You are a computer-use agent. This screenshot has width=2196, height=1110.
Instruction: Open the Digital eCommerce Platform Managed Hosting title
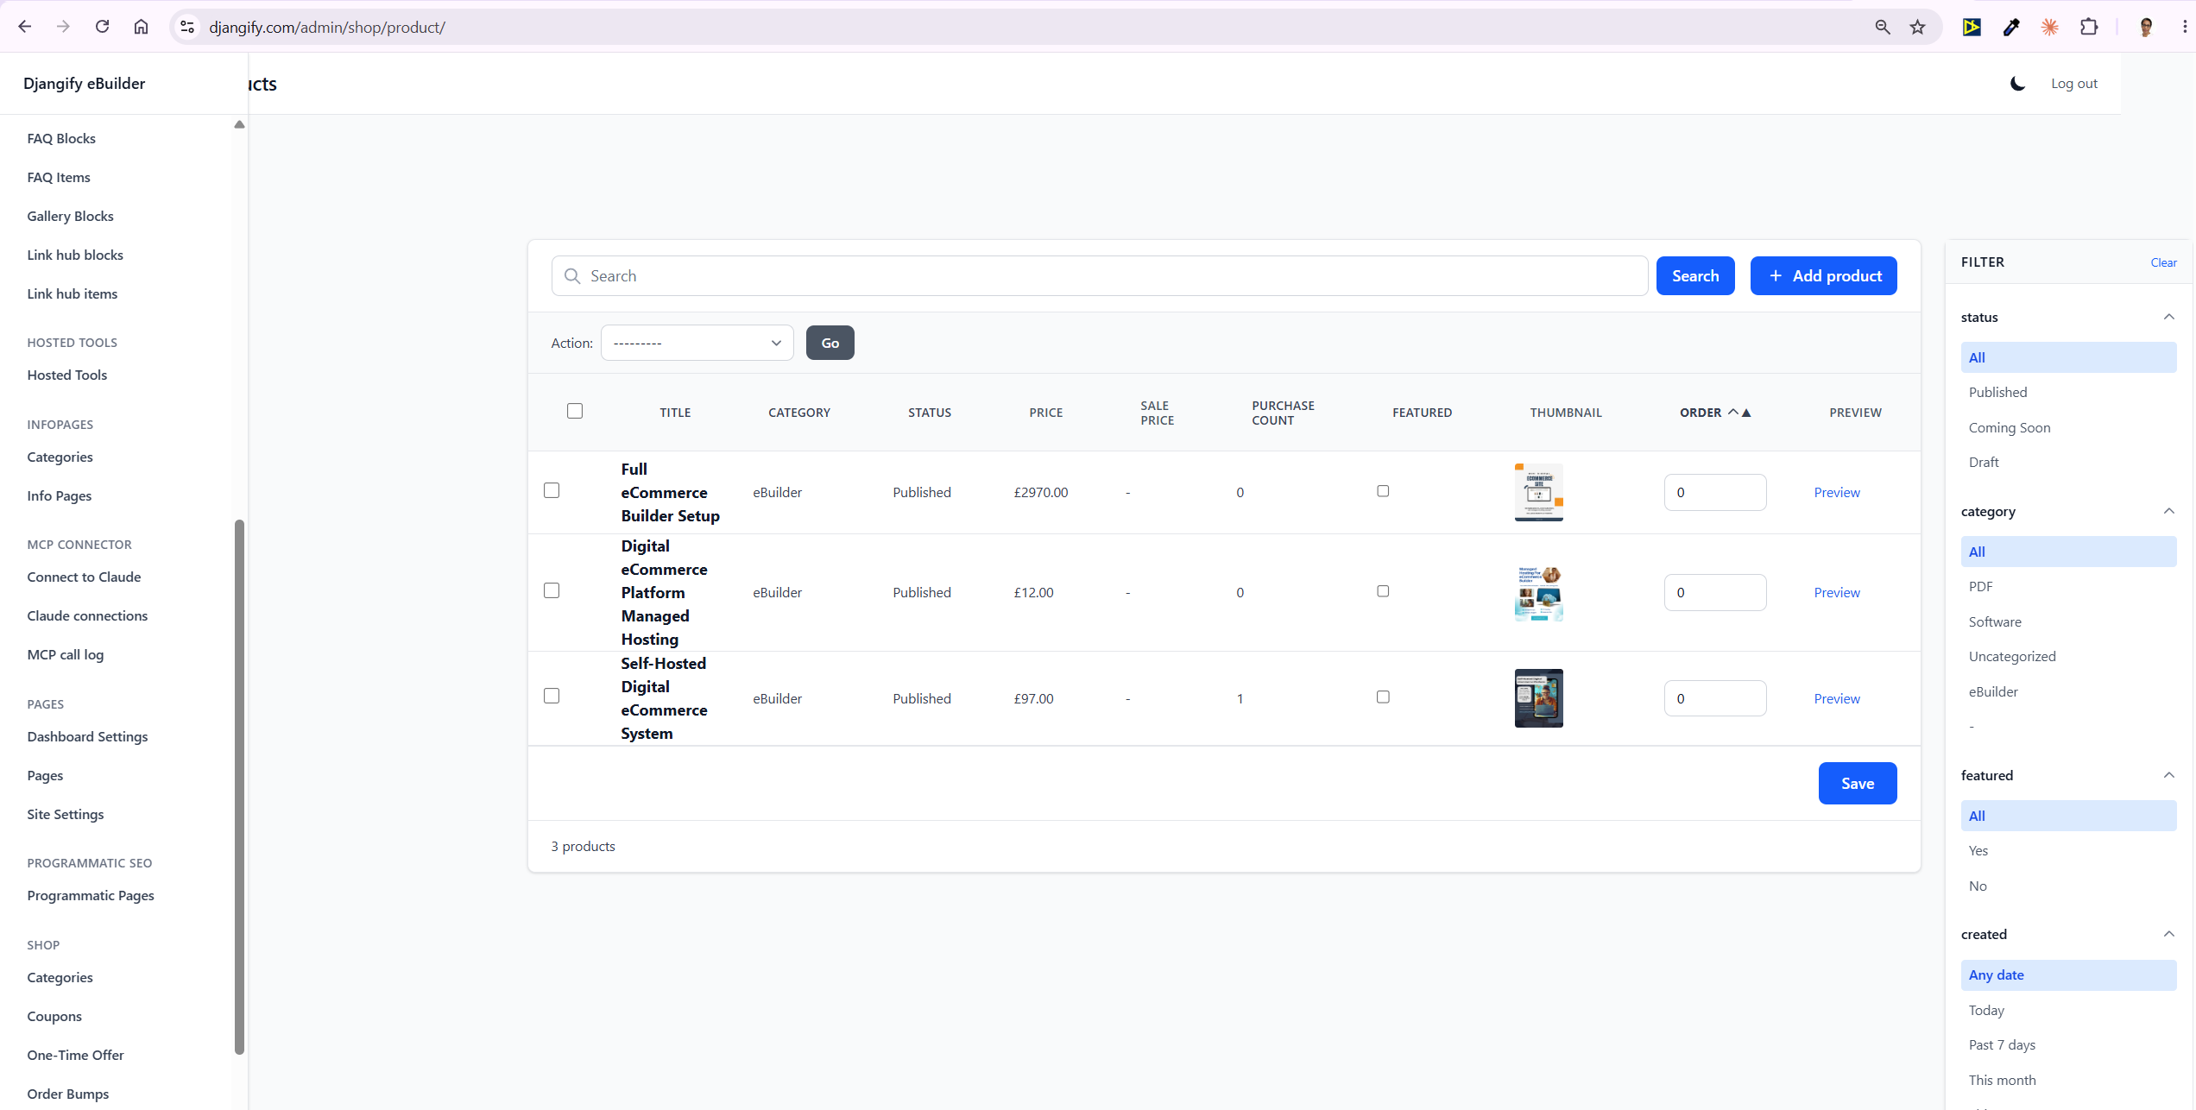click(664, 592)
